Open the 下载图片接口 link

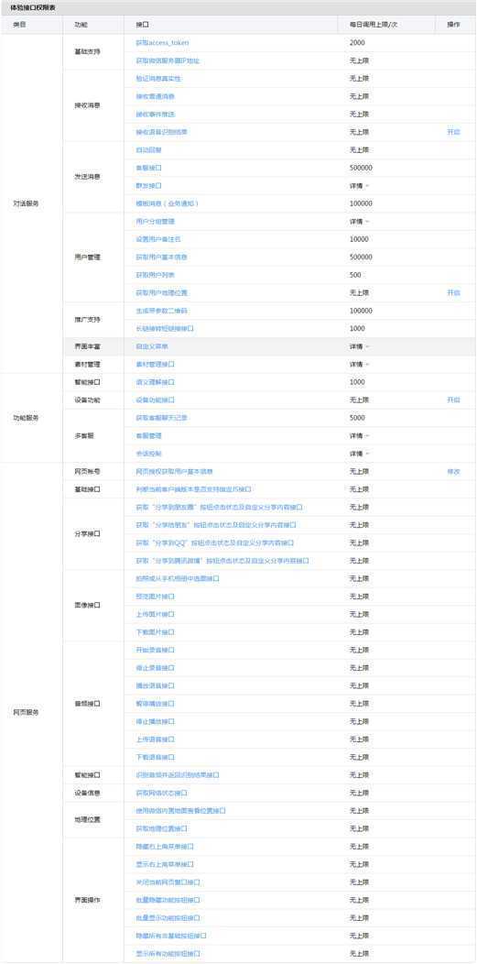coord(155,632)
